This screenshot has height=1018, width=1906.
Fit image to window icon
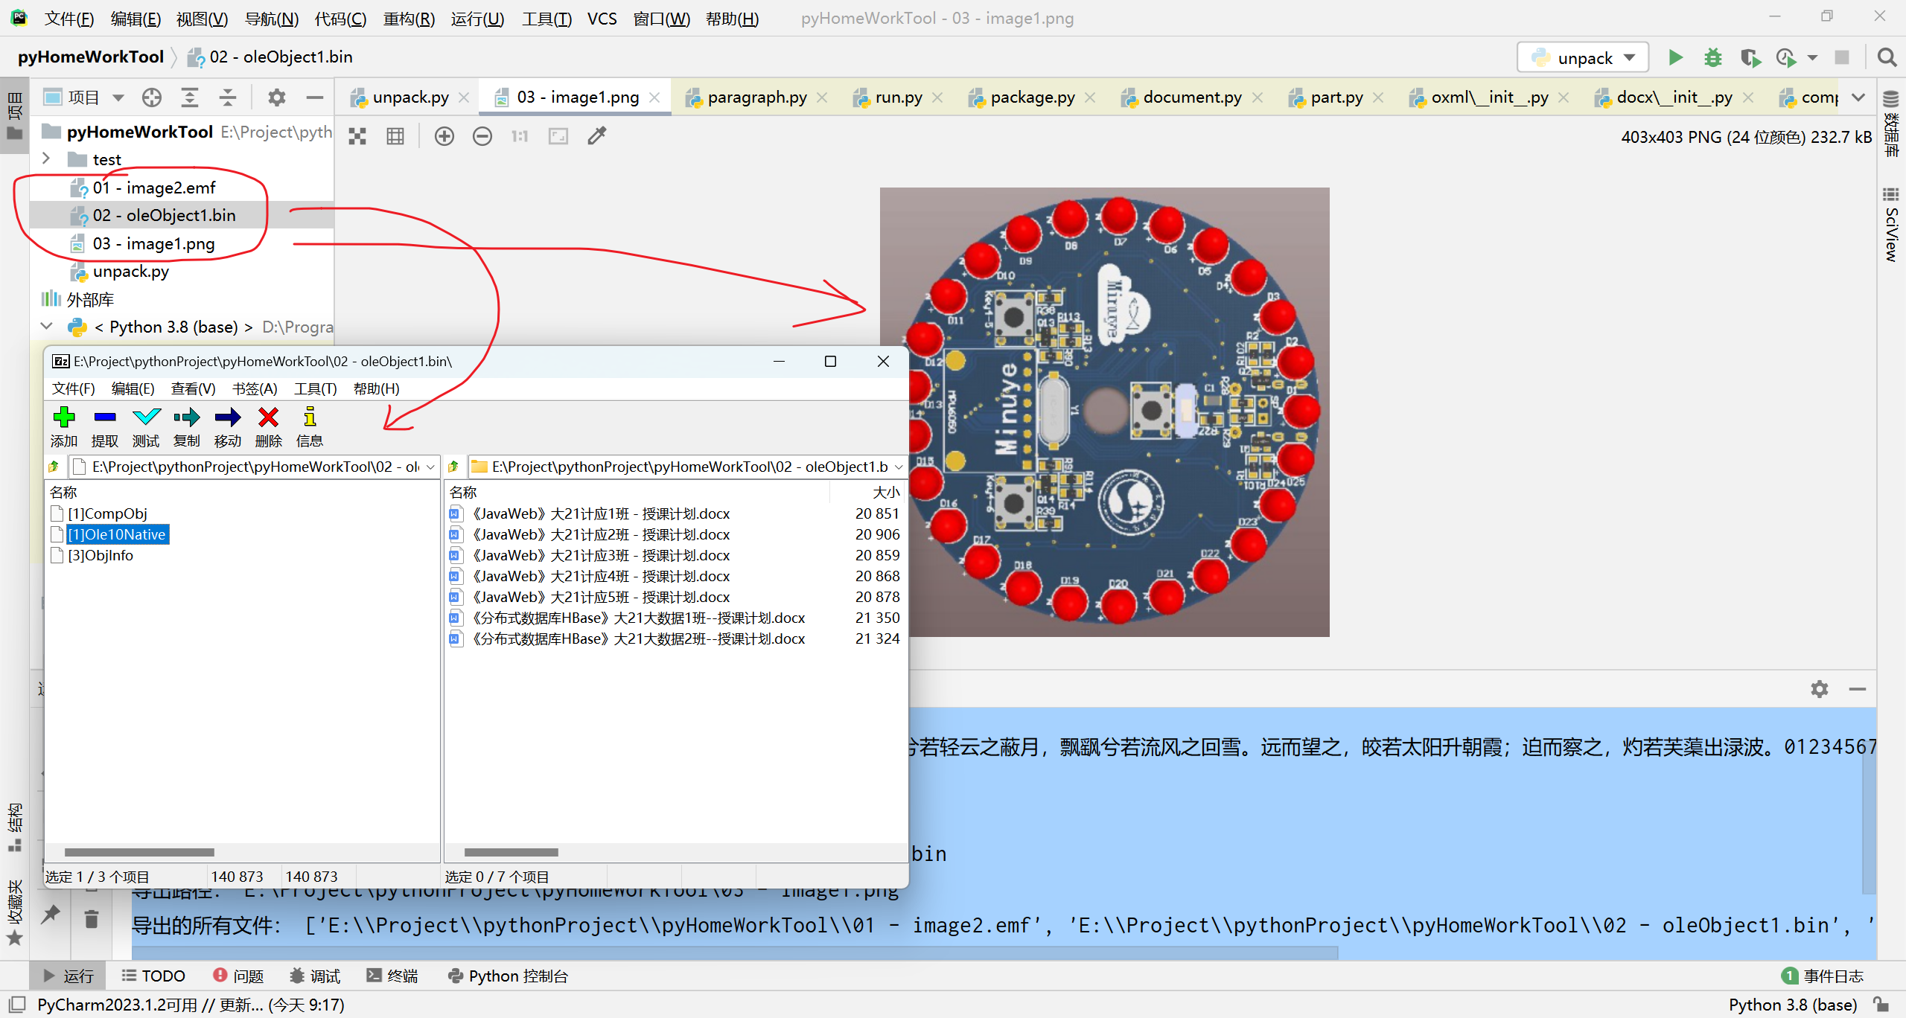tap(558, 136)
